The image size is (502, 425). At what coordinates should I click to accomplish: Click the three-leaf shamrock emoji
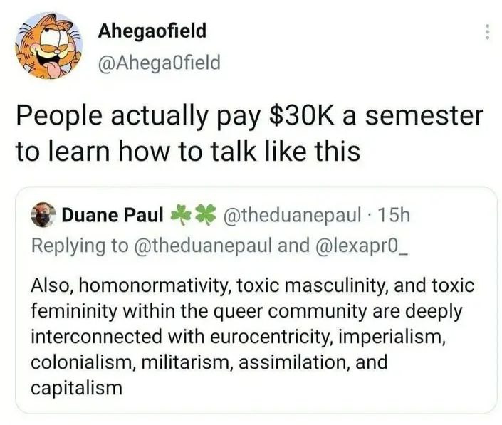pos(181,215)
